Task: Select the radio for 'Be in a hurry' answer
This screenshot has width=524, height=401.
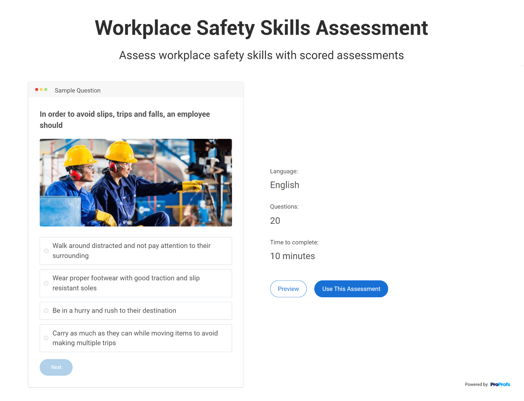Action: 46,311
